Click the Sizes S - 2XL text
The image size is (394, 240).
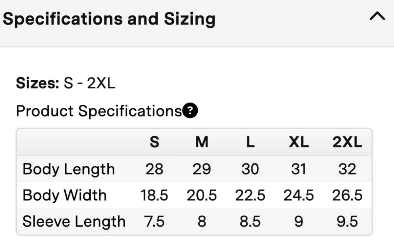pos(66,83)
